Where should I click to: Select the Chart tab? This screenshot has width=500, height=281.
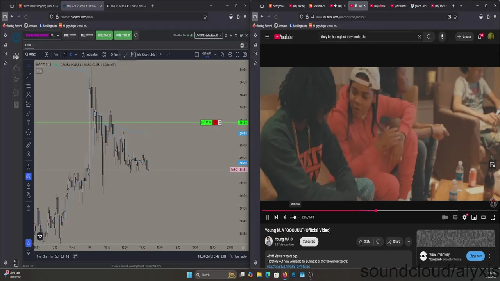pyautogui.click(x=28, y=45)
